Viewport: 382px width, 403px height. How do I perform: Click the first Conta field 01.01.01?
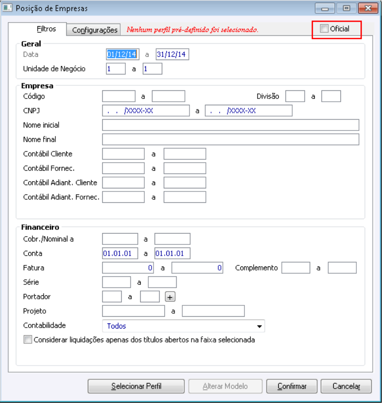click(x=120, y=254)
